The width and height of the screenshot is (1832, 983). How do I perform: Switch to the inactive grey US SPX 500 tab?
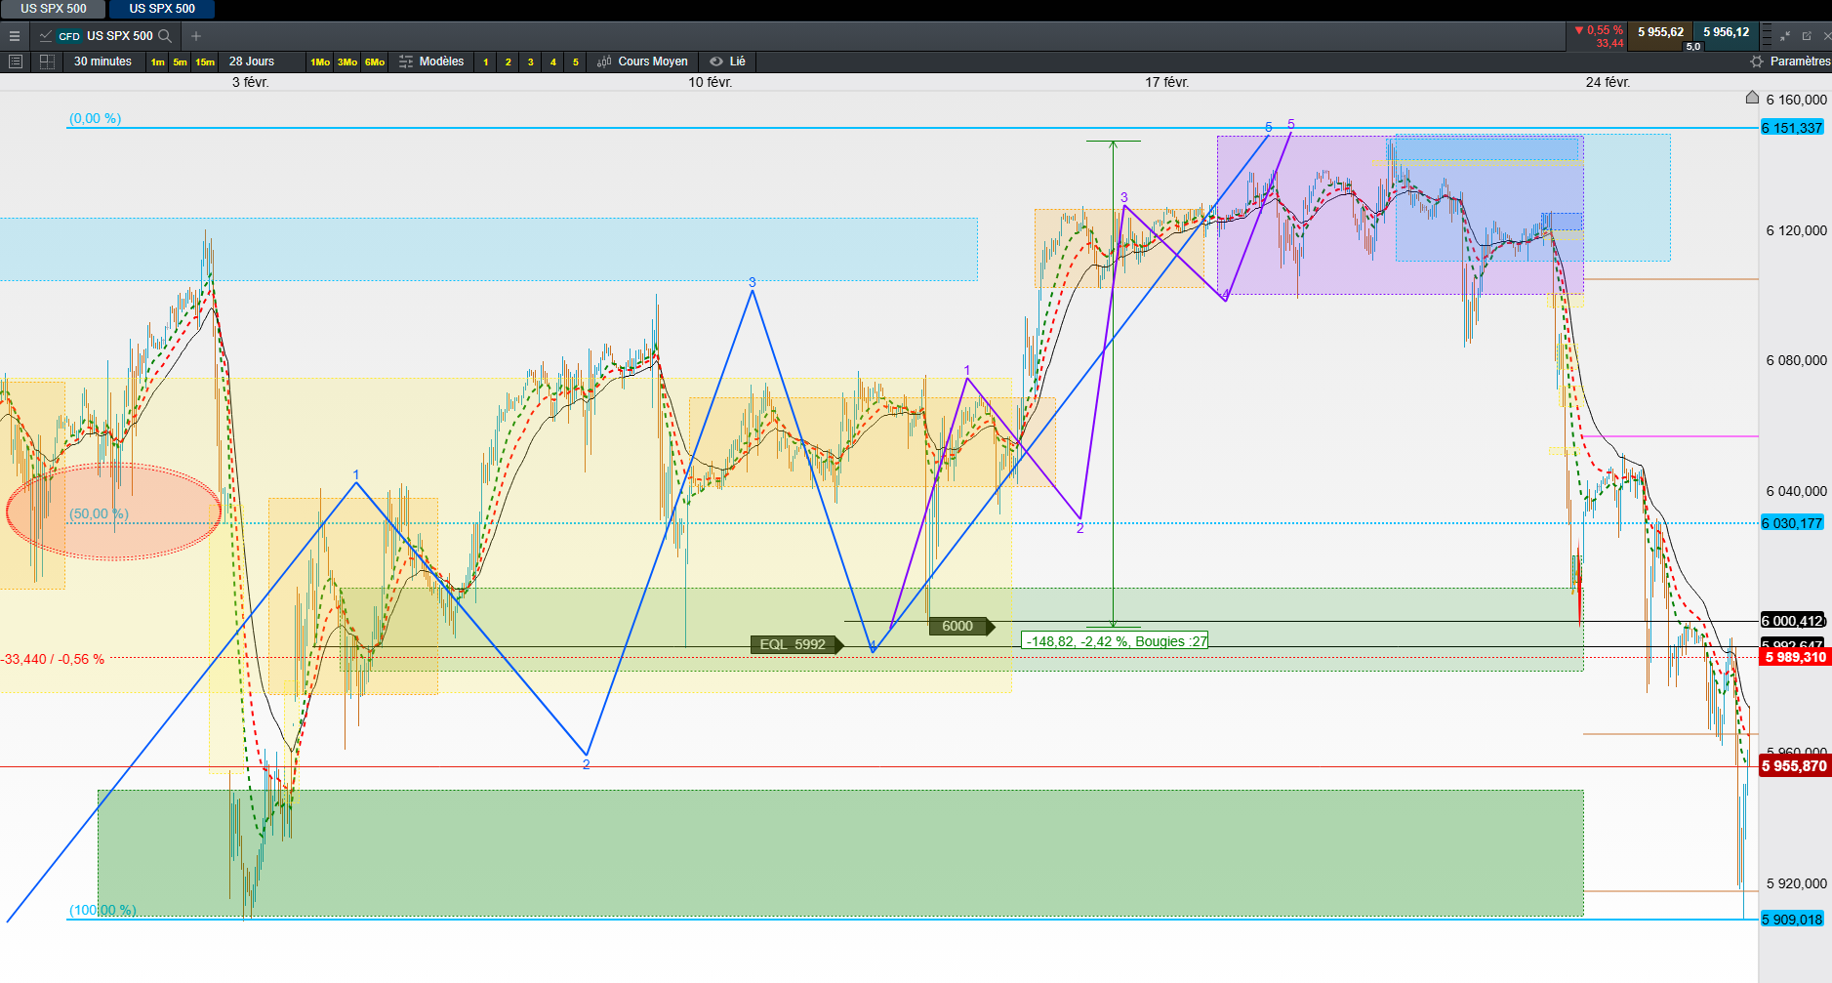pyautogui.click(x=54, y=9)
